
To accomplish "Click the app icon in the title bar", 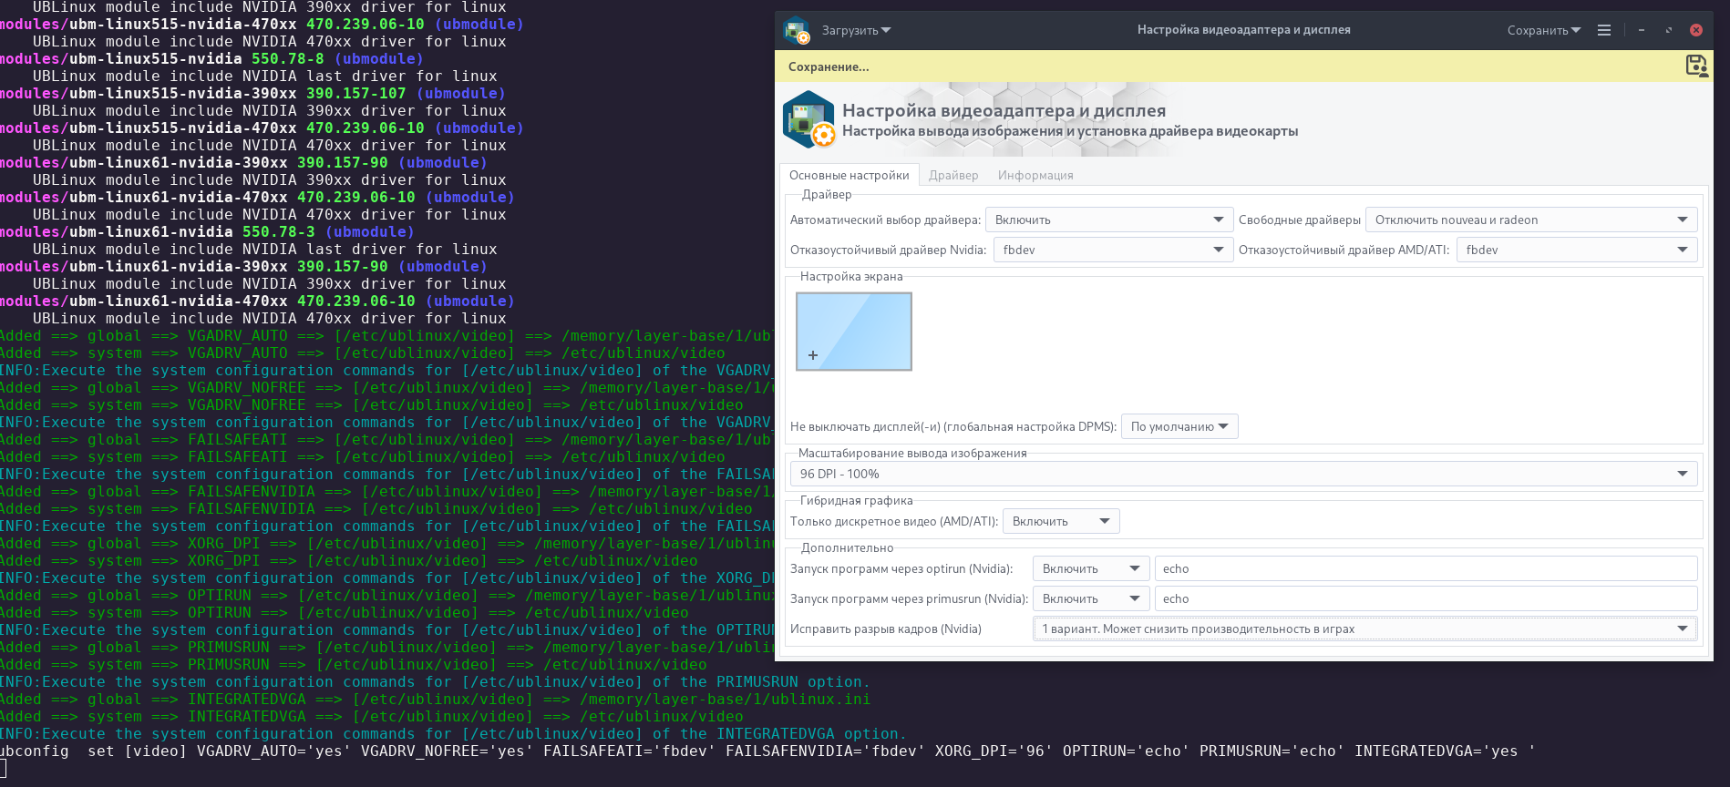I will [x=797, y=30].
